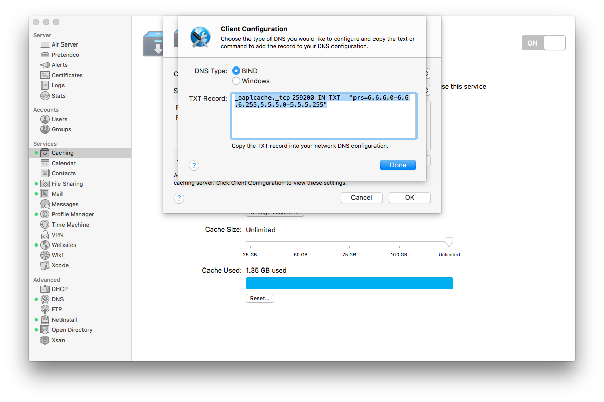Image resolution: width=604 pixels, height=402 pixels.
Task: Click the Cache Size slider thumb
Action: click(x=449, y=242)
